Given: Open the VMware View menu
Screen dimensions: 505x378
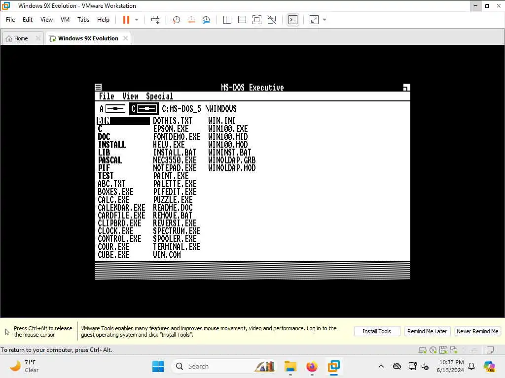Looking at the screenshot, I should pyautogui.click(x=46, y=20).
